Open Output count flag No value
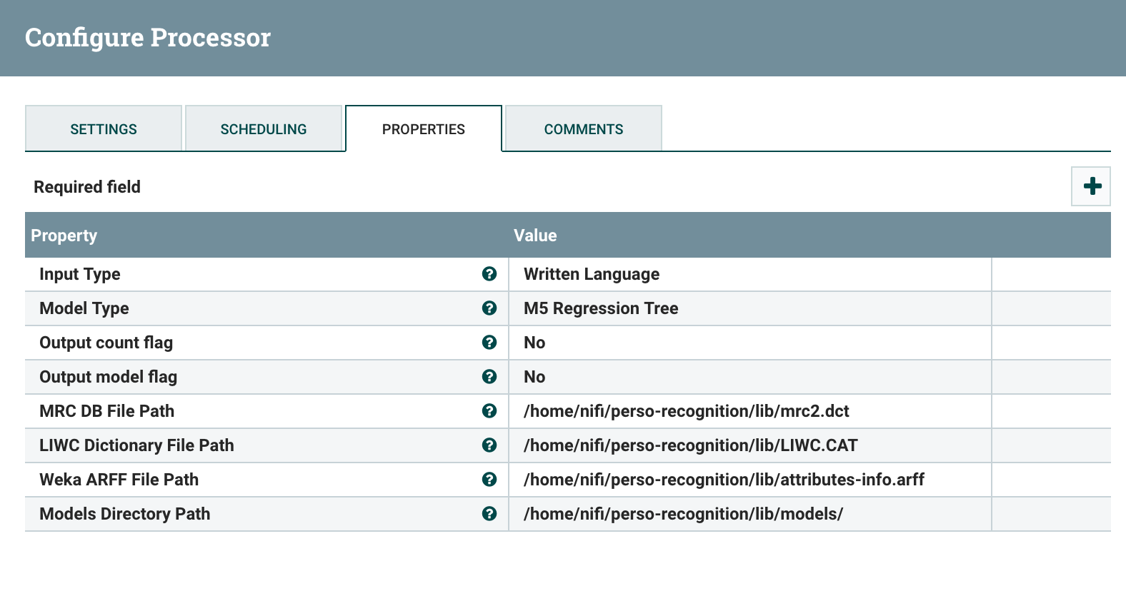 [534, 343]
